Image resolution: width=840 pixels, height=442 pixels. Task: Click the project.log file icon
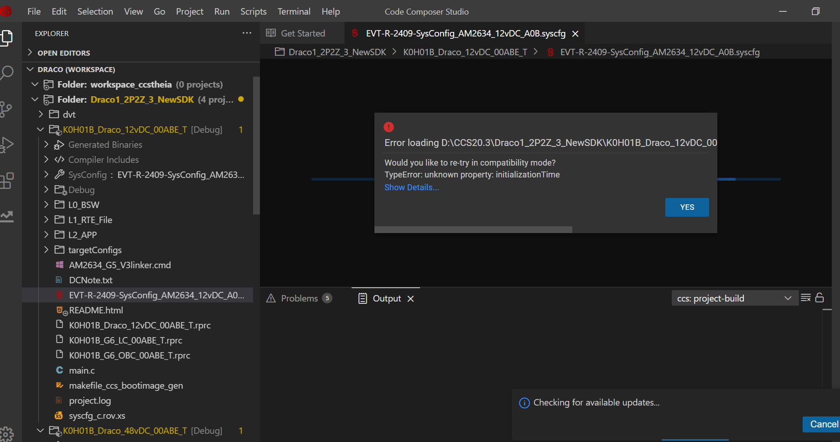pyautogui.click(x=59, y=400)
